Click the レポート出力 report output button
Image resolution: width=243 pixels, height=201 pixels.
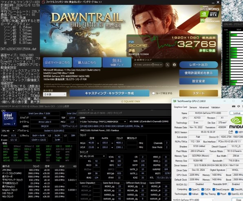[199, 65]
